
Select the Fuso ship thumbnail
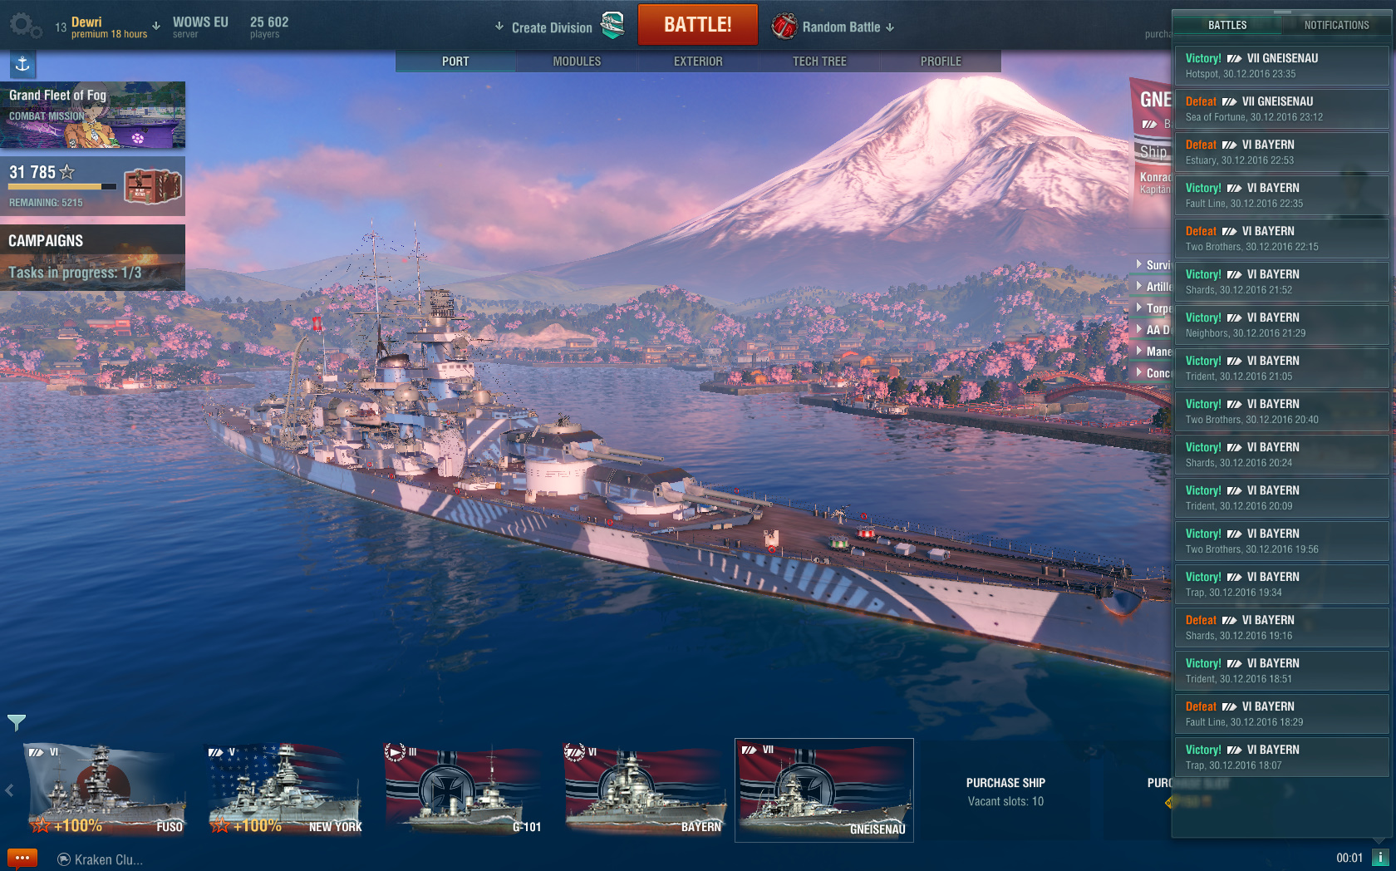tap(106, 790)
